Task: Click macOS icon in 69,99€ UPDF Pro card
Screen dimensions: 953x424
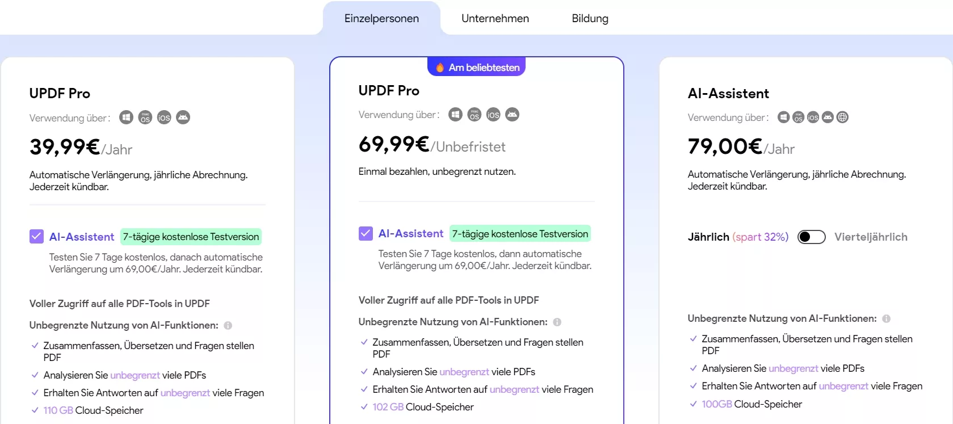Action: tap(475, 115)
